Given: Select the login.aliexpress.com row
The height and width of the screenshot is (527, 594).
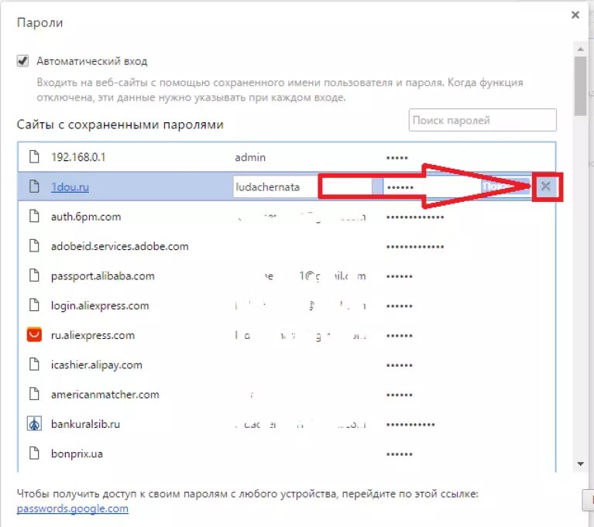Looking at the screenshot, I should tap(287, 306).
